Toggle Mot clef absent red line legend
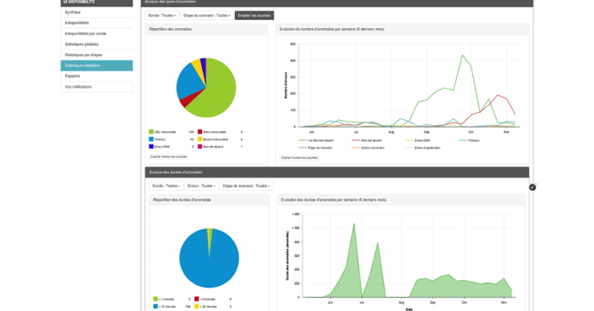Image resolution: width=594 pixels, height=311 pixels. [x=367, y=140]
